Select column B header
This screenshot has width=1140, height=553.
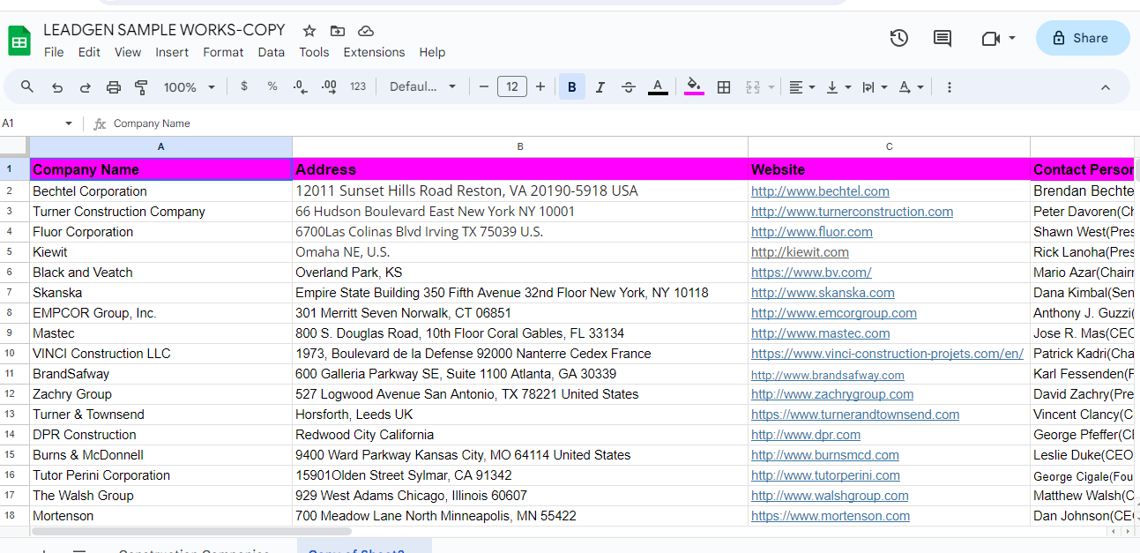coord(520,146)
